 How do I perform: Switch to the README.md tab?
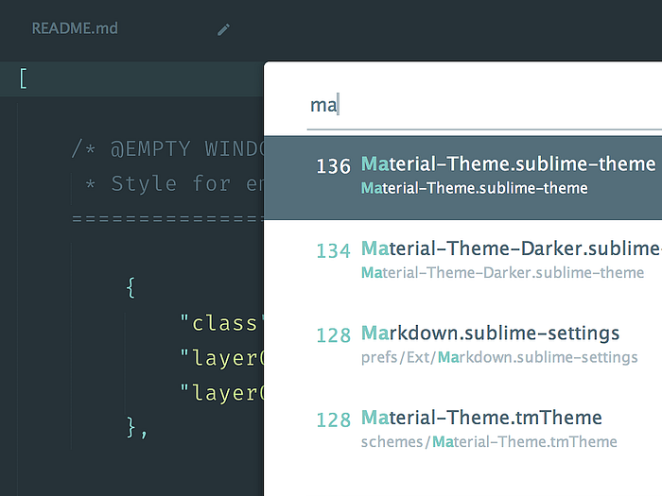pyautogui.click(x=75, y=28)
